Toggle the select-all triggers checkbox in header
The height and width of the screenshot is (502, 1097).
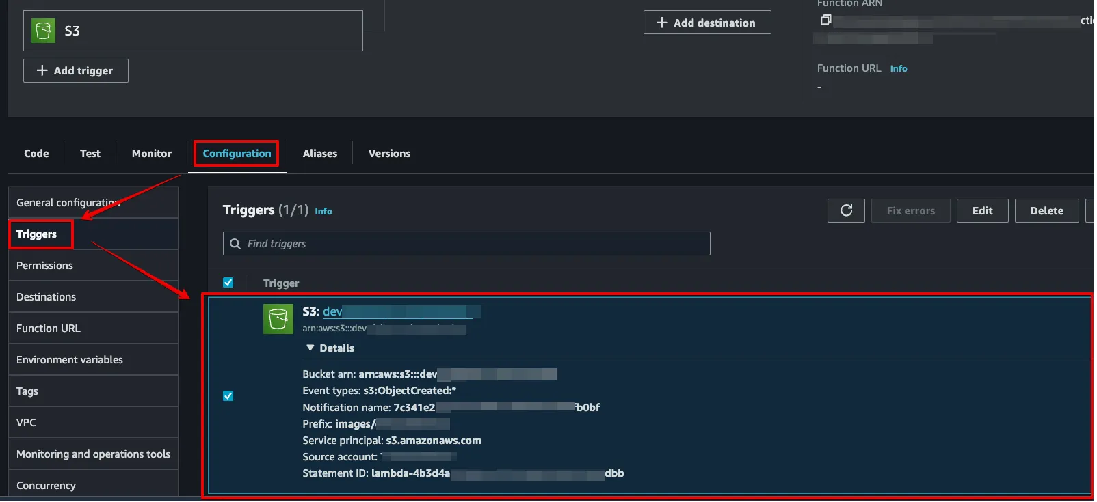[228, 283]
